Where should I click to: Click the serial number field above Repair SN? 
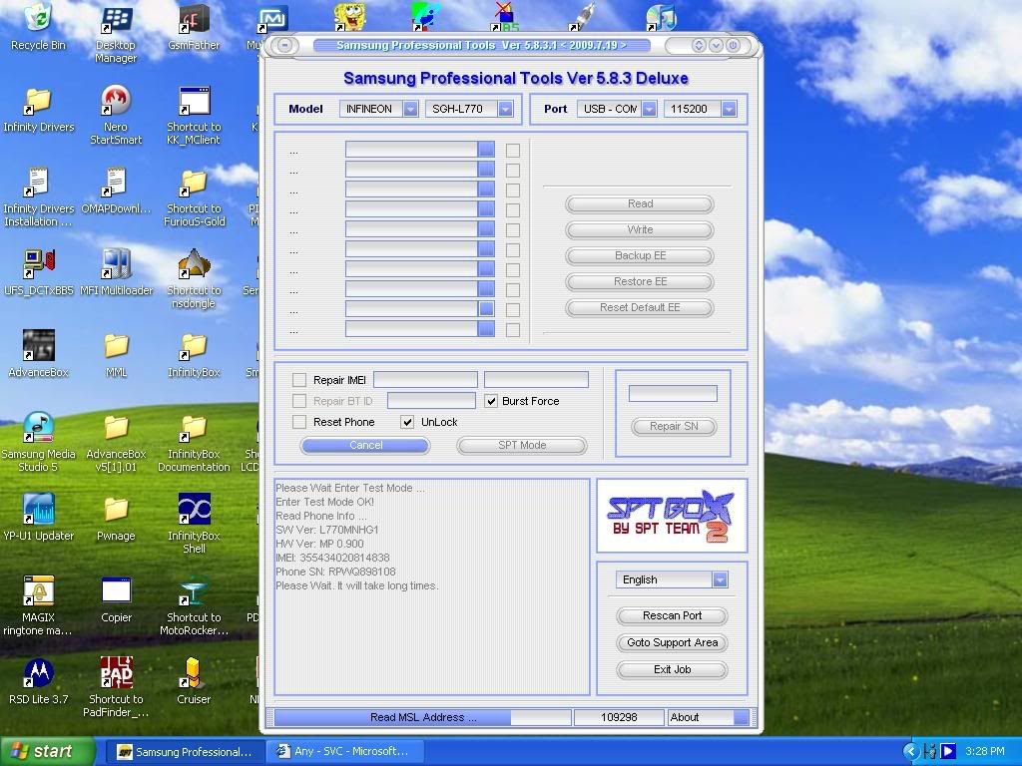(673, 393)
